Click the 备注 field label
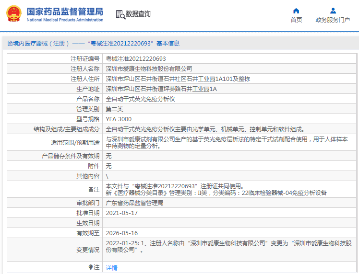 [x=94, y=189]
